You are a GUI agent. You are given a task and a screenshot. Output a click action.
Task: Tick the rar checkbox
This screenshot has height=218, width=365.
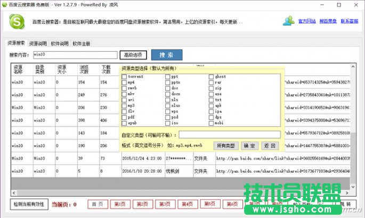(211, 83)
